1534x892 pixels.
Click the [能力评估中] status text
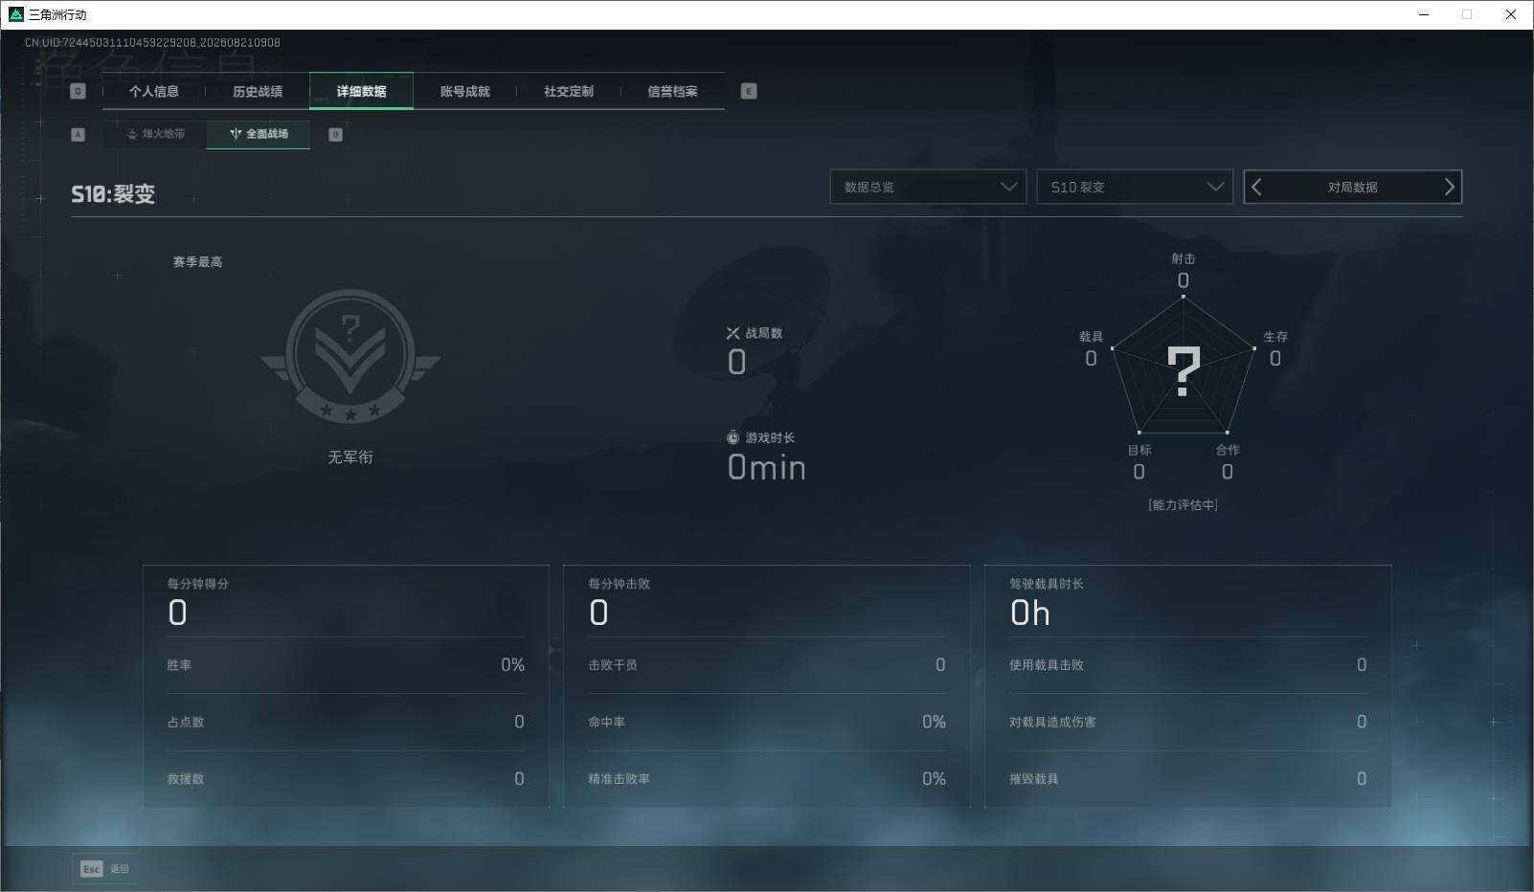(1183, 505)
